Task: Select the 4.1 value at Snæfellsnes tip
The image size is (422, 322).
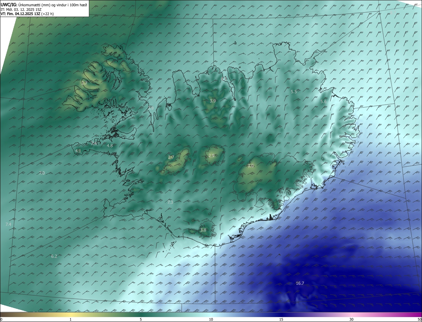Action: coord(78,151)
